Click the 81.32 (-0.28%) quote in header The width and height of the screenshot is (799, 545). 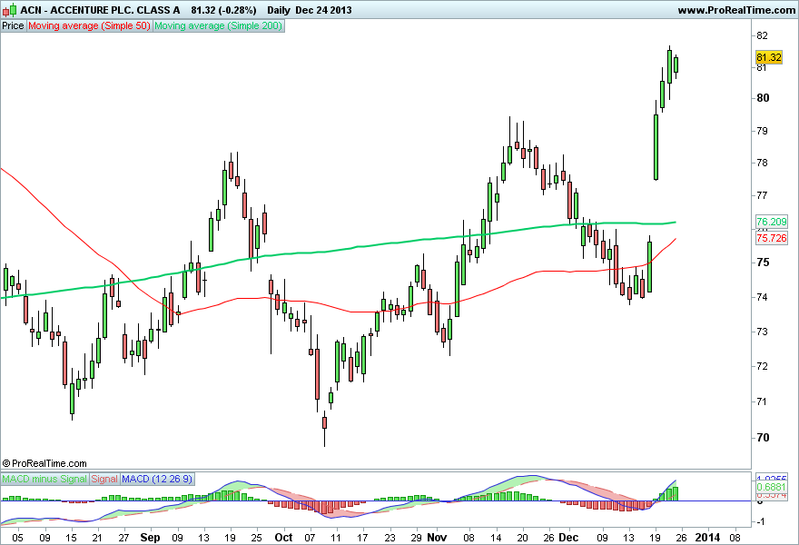click(223, 10)
